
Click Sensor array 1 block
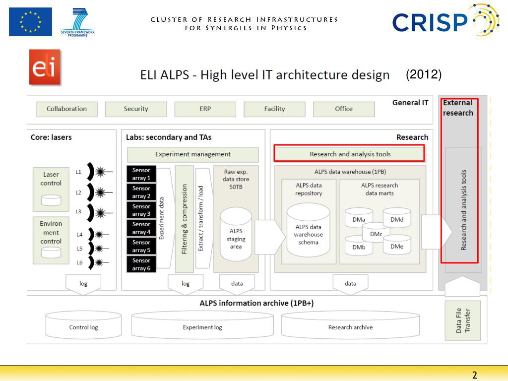point(141,174)
